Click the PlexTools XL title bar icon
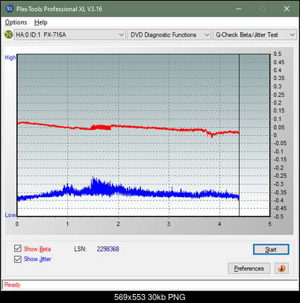The image size is (300, 303). click(x=9, y=9)
